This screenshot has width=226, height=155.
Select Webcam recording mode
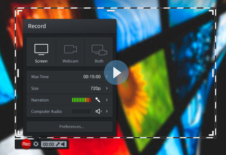(70, 52)
